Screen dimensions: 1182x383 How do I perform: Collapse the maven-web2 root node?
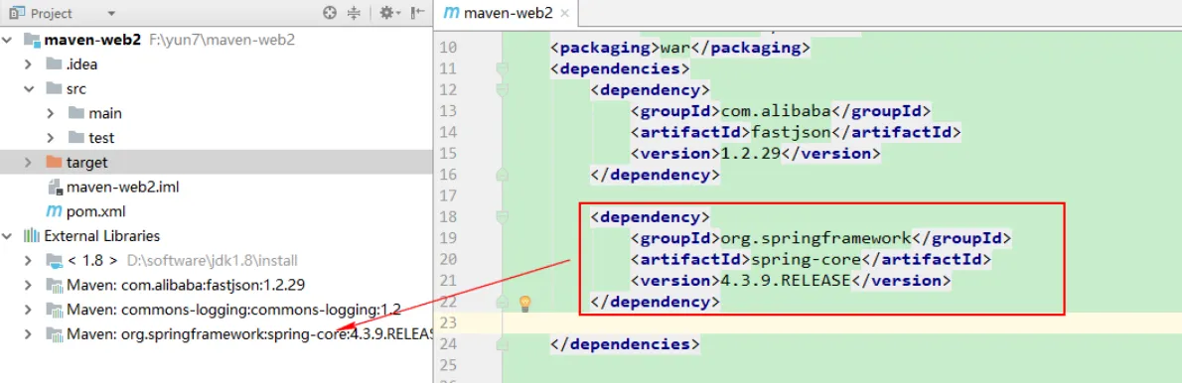coord(8,40)
